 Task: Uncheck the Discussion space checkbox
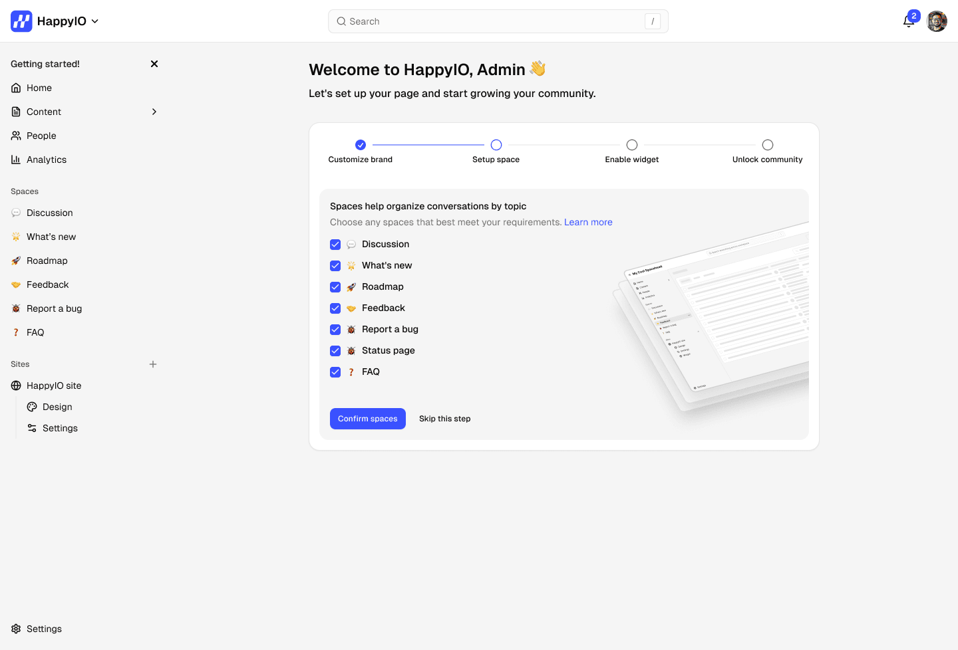pos(335,245)
